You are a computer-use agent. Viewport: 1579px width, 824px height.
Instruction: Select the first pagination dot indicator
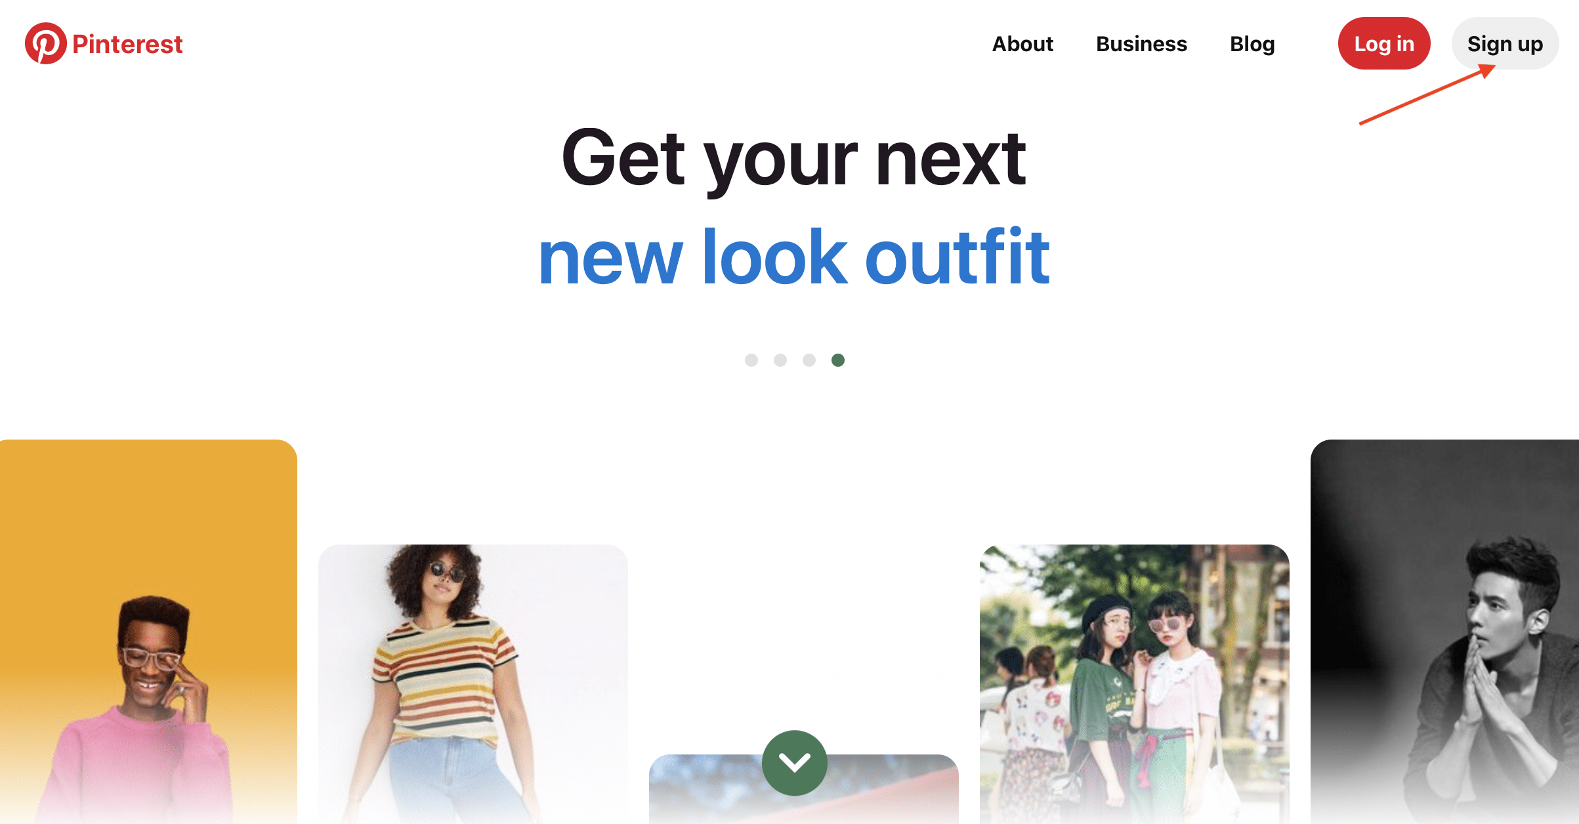751,360
